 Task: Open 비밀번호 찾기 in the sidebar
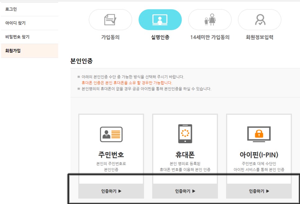30,37
